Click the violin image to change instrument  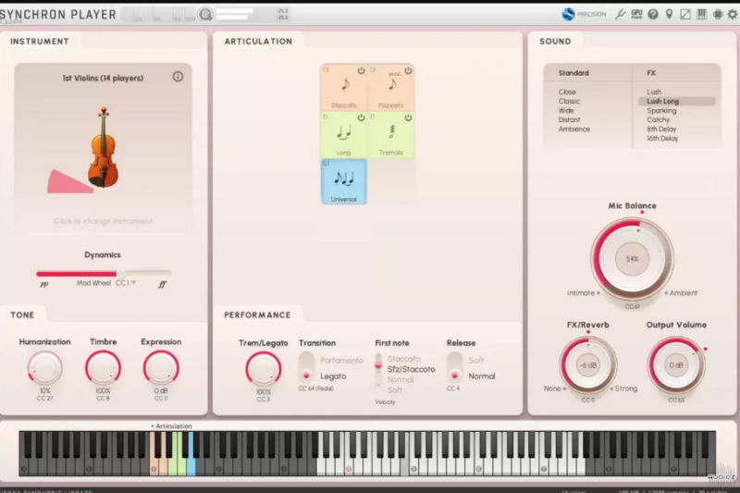point(104,147)
